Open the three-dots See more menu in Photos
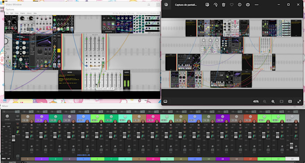Screen dimensions: 305x163 [257, 4]
